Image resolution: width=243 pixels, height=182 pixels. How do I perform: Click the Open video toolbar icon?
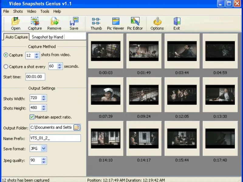(x=15, y=24)
